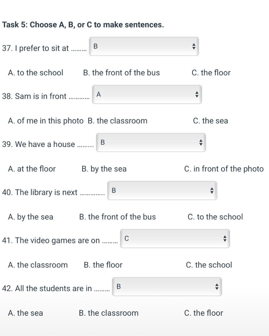Open the answer dropdown for question 40

[162, 190]
